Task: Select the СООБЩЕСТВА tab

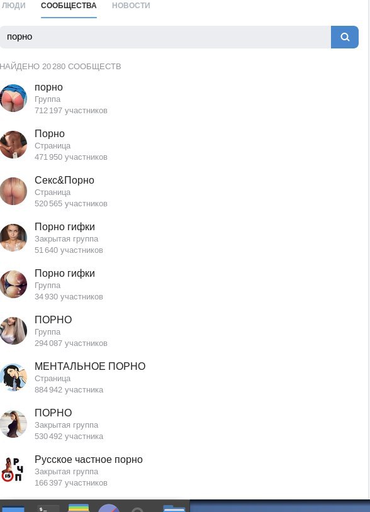Action: [69, 6]
